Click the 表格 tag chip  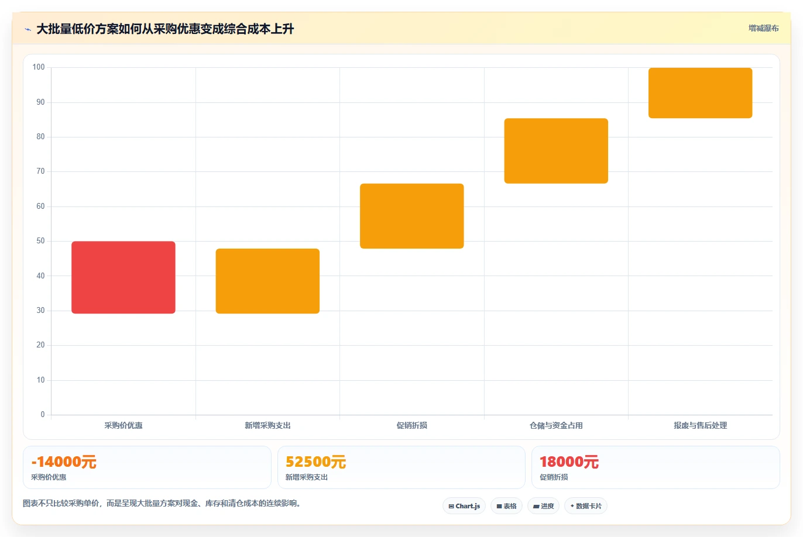pos(506,506)
